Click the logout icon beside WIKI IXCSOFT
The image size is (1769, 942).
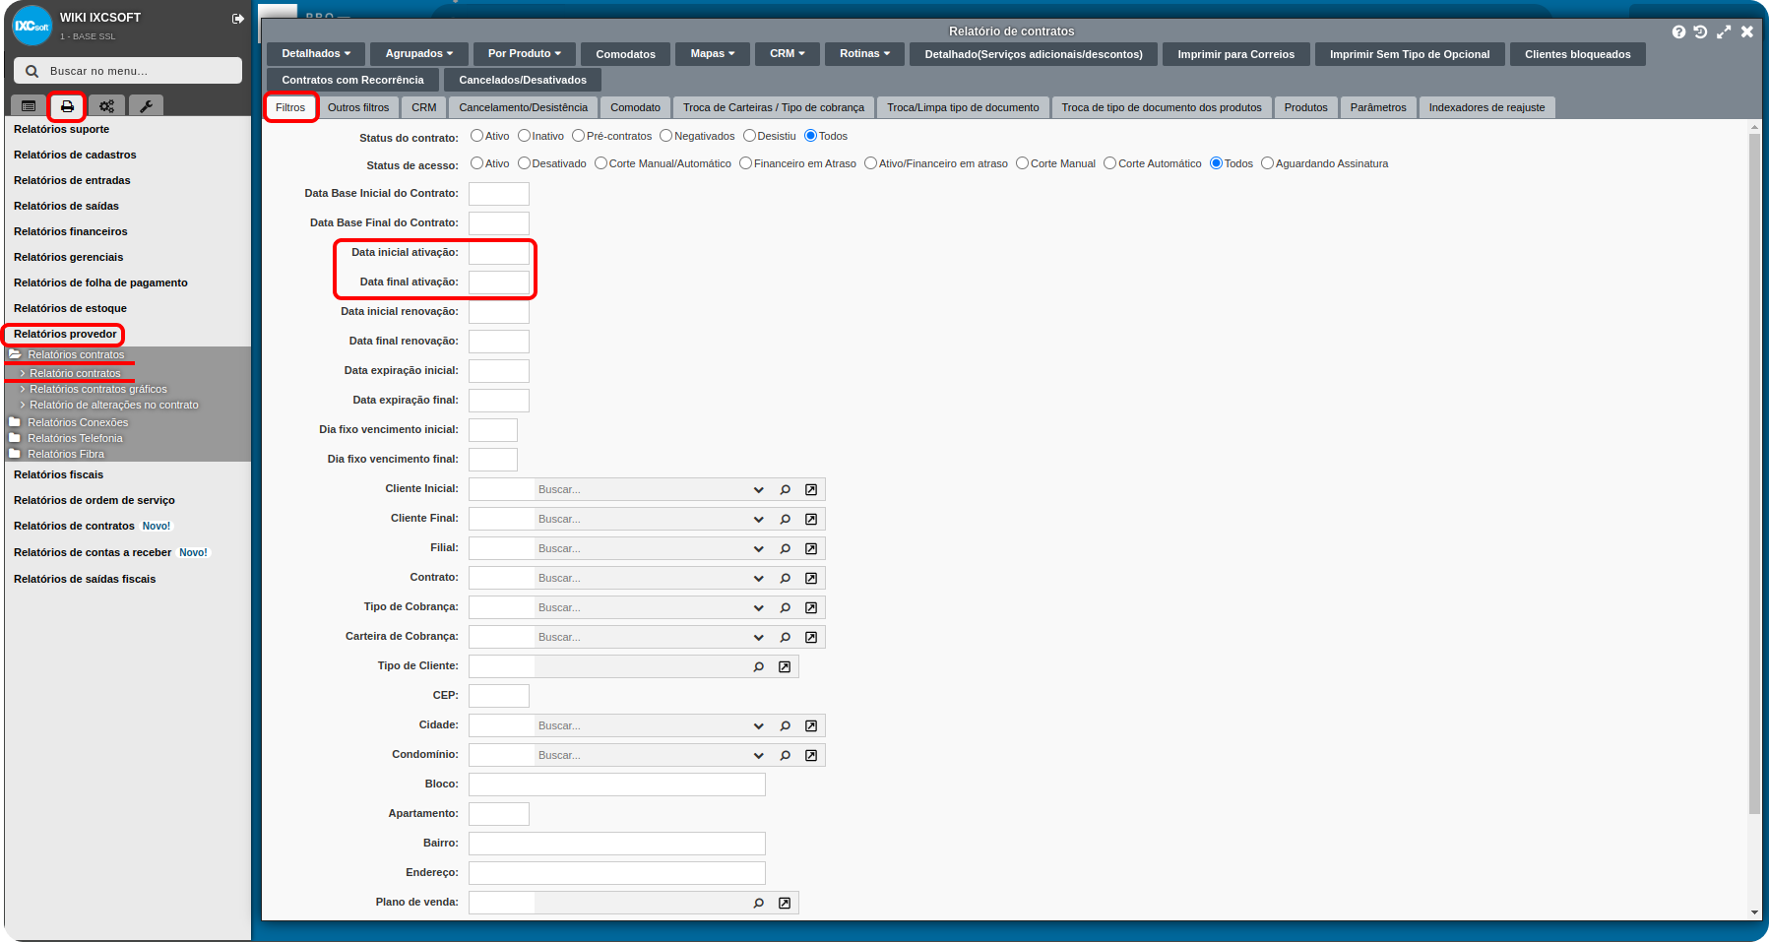click(x=237, y=19)
